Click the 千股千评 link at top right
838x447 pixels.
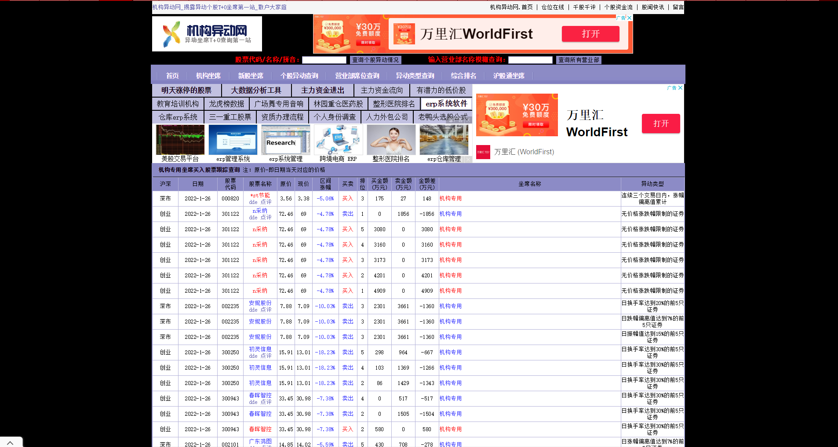584,7
